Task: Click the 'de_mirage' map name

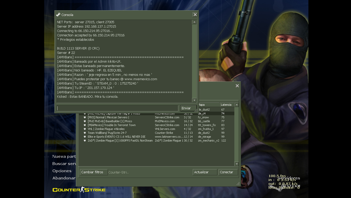Action: click(x=204, y=137)
